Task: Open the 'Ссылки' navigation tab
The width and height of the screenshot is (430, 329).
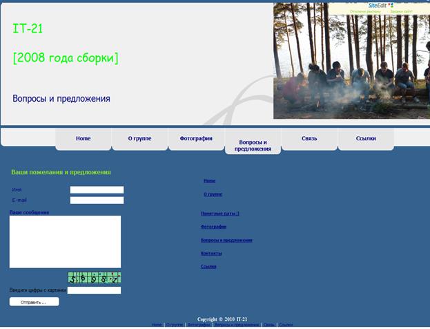Action: coord(366,138)
